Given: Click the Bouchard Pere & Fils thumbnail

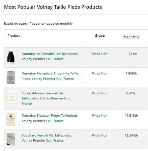Looking at the screenshot, I should point(11,139).
